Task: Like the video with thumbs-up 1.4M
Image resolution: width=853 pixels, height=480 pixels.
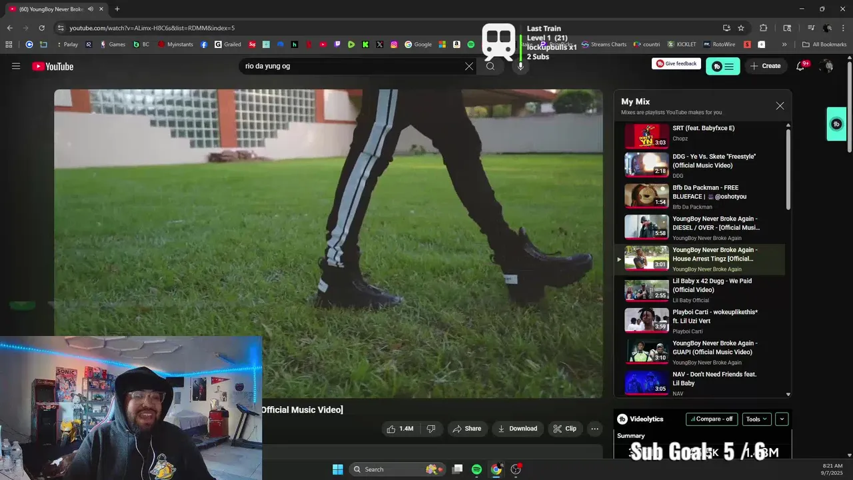Action: pos(400,429)
